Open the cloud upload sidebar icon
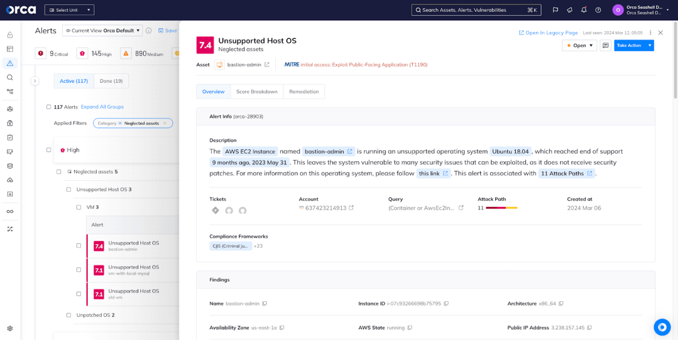This screenshot has width=678, height=340. point(10,180)
